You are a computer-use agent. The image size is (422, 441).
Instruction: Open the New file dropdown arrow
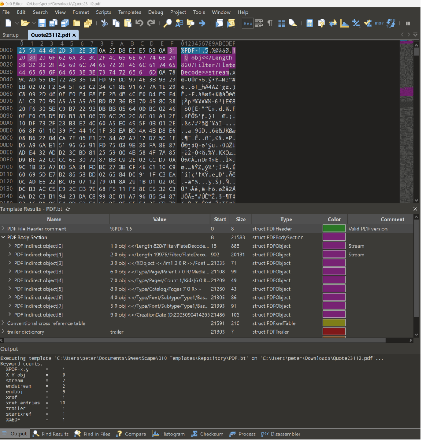pos(17,23)
